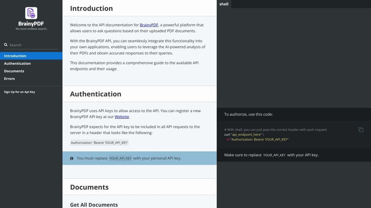
Task: Focus the Search input field
Action: pyautogui.click(x=31, y=45)
